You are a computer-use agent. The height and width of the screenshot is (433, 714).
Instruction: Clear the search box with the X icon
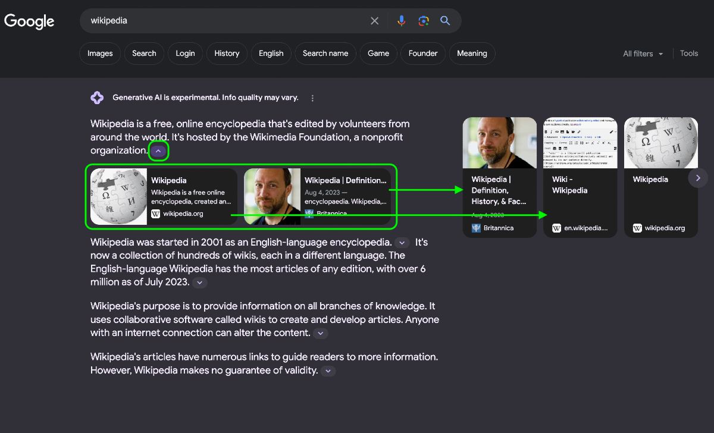(374, 21)
